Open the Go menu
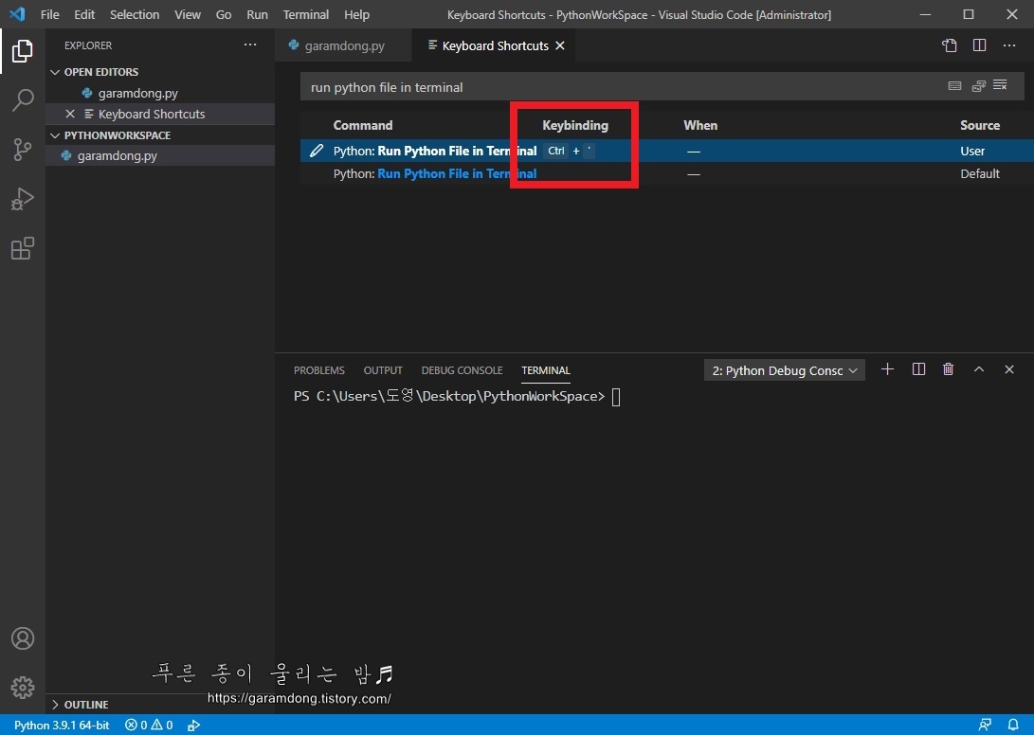 tap(224, 14)
